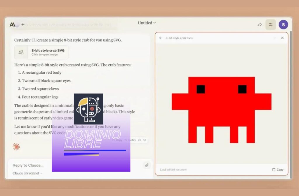Click the vertical scrollbar on right edge
Image resolution: width=299 pixels, height=196 pixels.
click(291, 87)
